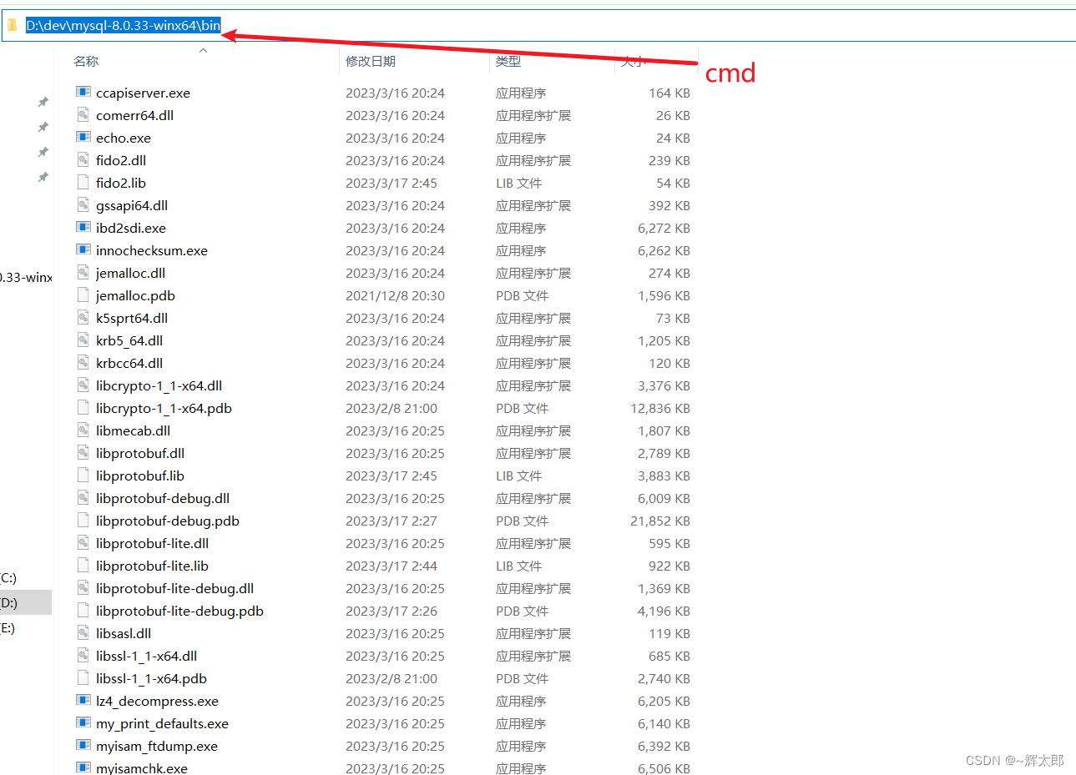Select the file libprotobuf-debug.pdb
This screenshot has width=1076, height=775.
pos(168,521)
